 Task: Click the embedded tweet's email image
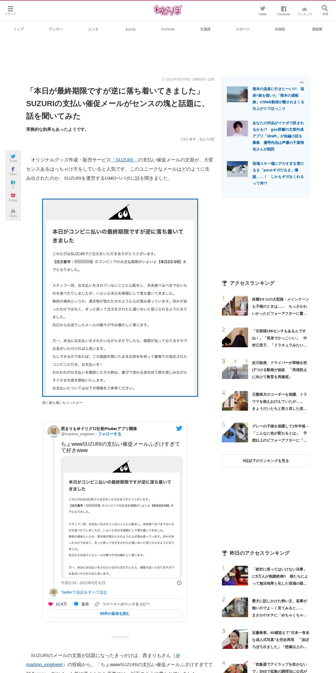click(x=122, y=517)
